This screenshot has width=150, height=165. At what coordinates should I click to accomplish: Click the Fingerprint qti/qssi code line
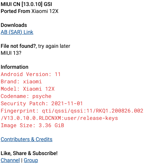72,111
